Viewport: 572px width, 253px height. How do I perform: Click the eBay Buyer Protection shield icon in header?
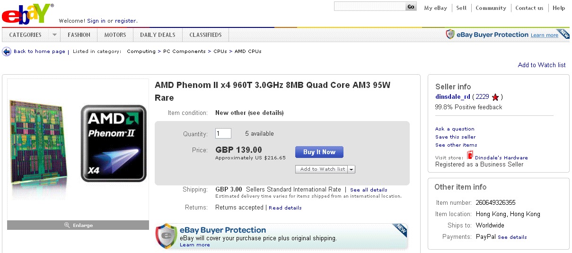[x=450, y=35]
